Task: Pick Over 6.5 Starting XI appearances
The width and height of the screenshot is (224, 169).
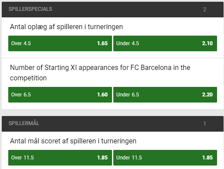Action: click(60, 95)
